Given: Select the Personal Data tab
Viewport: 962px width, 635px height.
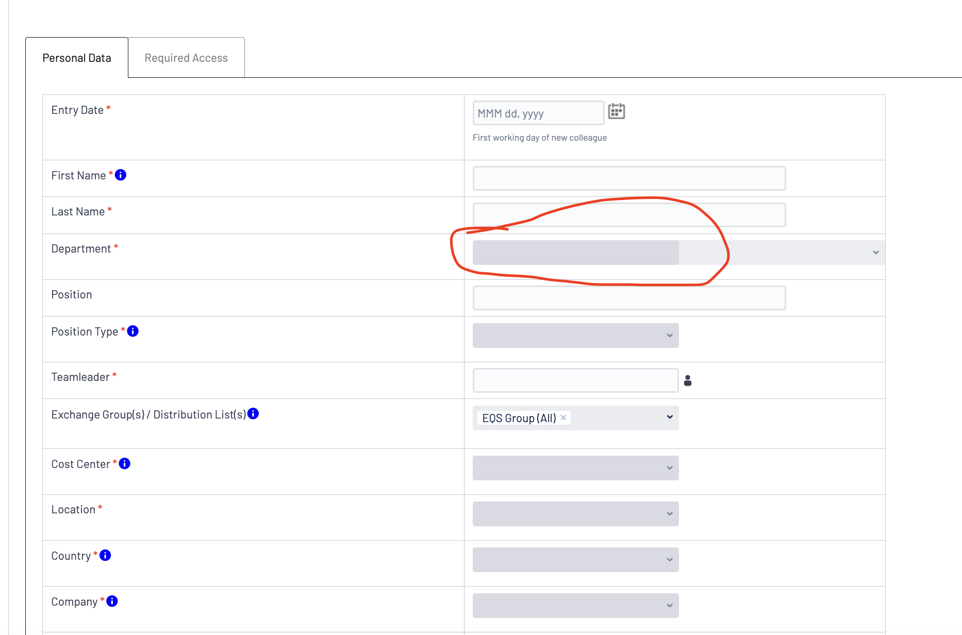Looking at the screenshot, I should tap(77, 58).
